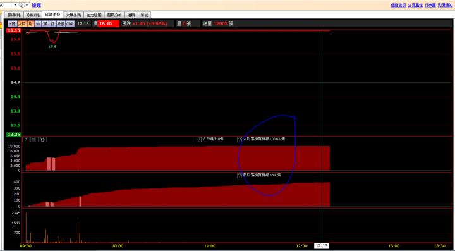Toggle the 大戶 indicator button

[x=21, y=24]
